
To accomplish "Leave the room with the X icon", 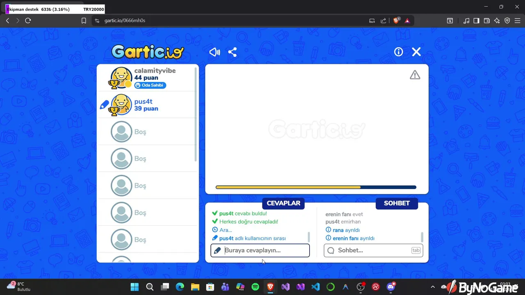I will pos(416,52).
